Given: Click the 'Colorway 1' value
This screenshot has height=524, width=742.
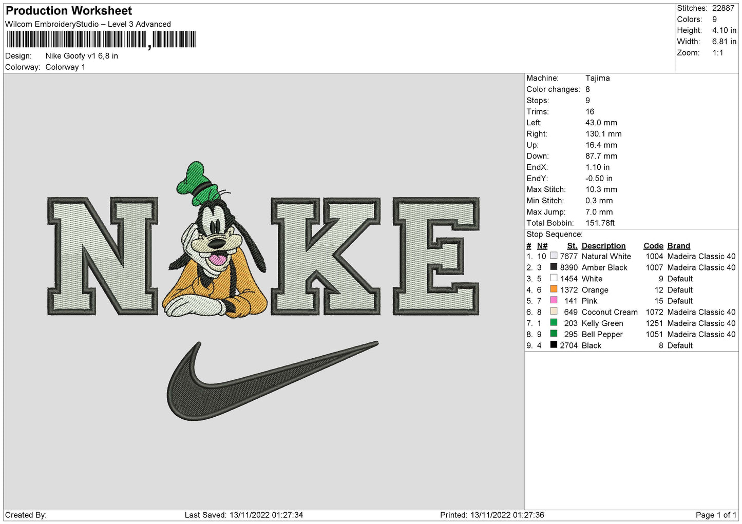Looking at the screenshot, I should pos(65,67).
